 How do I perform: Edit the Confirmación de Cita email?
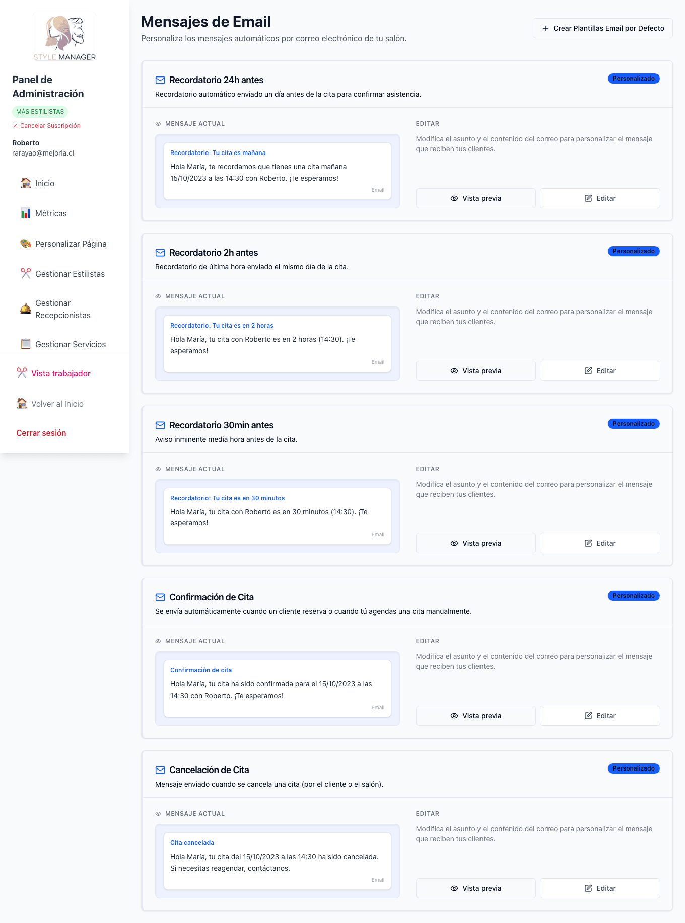(x=600, y=716)
